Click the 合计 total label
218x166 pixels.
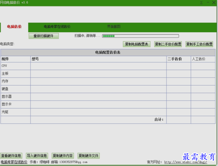click(159, 119)
